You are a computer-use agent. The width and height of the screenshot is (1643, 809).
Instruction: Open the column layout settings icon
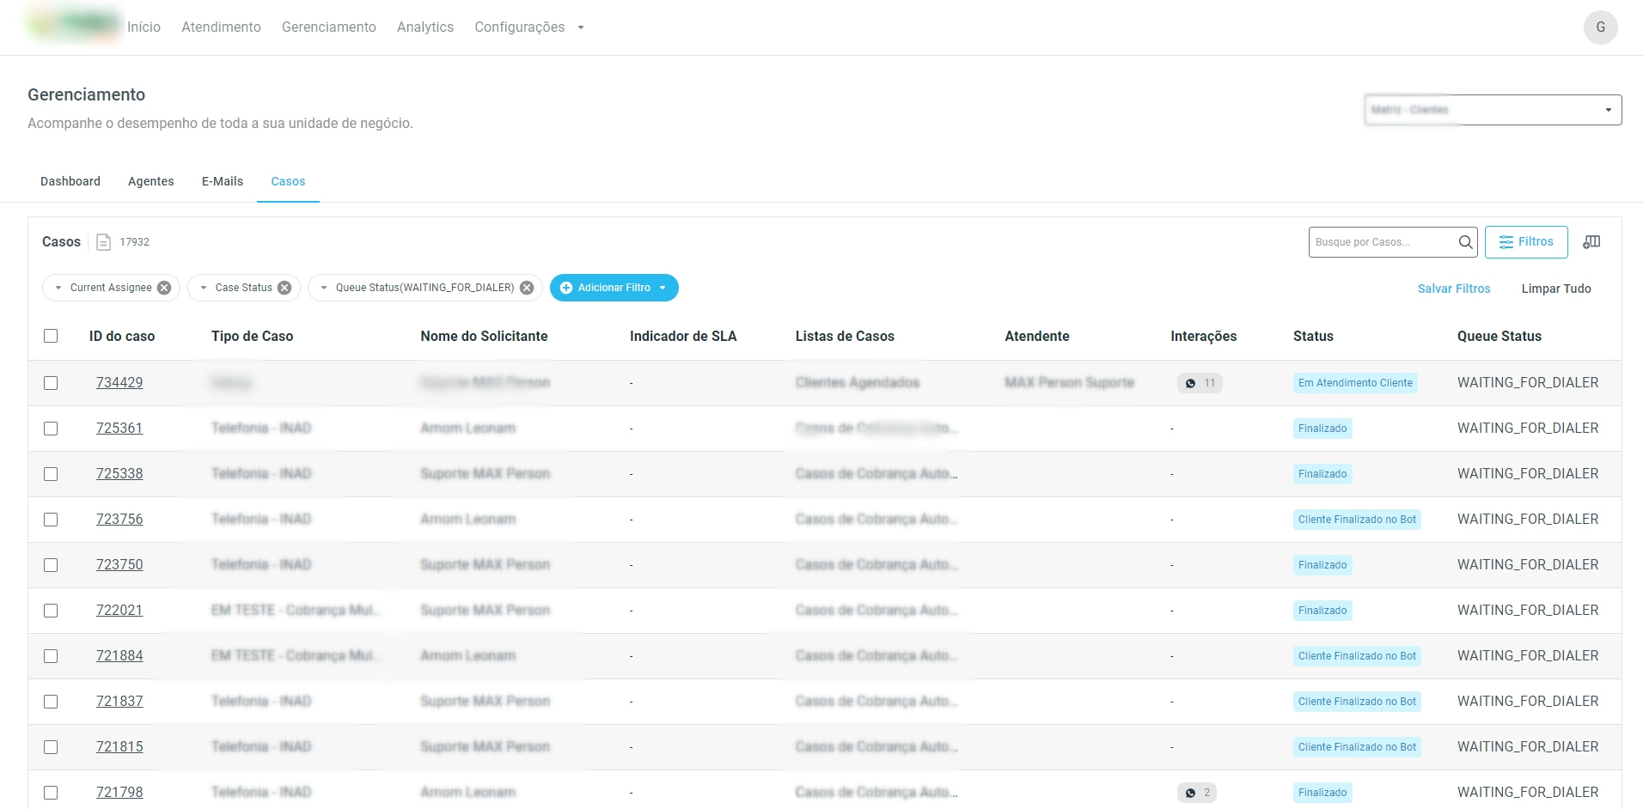click(x=1591, y=242)
